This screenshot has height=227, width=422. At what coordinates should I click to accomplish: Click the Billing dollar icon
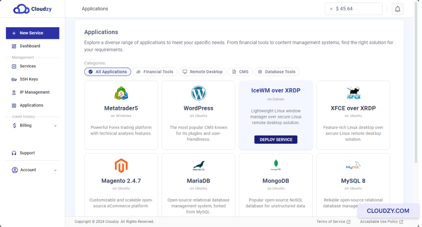pyautogui.click(x=15, y=125)
